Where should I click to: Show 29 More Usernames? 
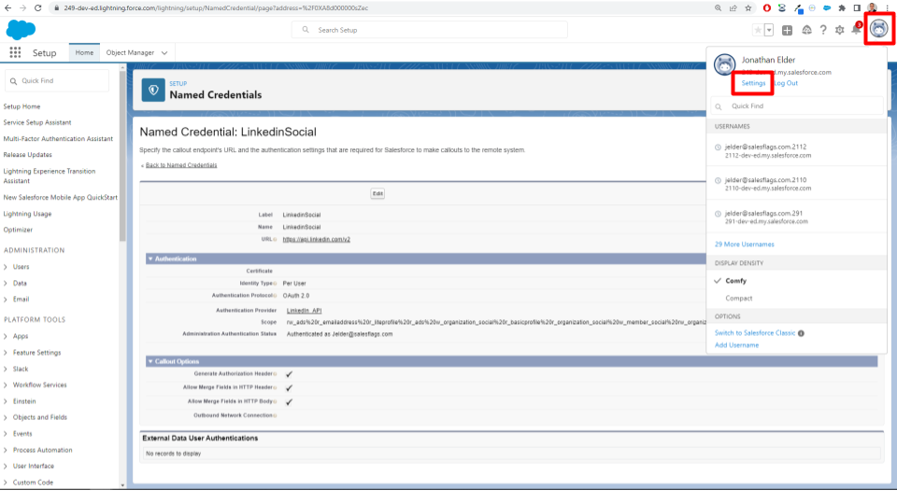coord(745,245)
